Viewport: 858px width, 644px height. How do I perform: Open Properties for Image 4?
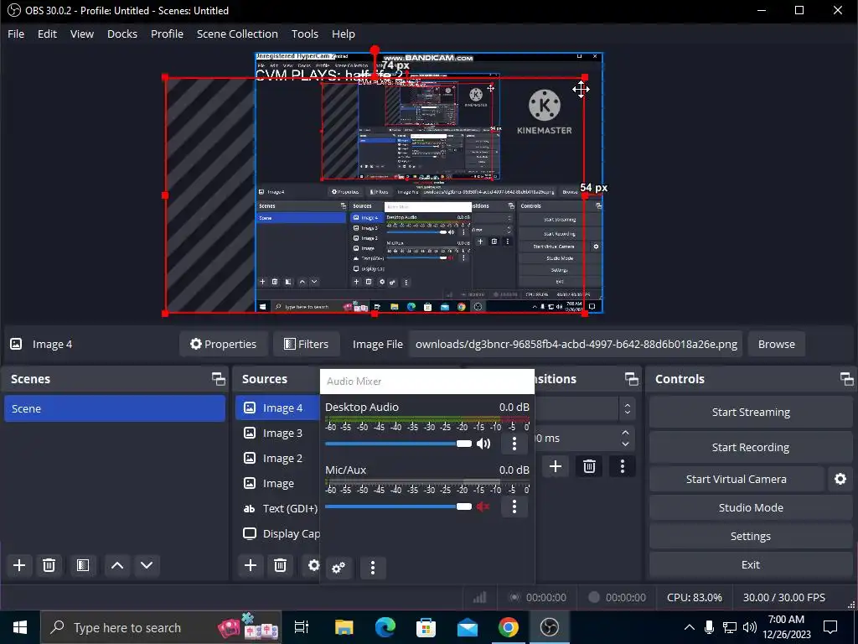pyautogui.click(x=223, y=344)
